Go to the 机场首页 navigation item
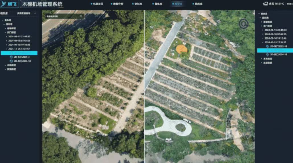Screen dimensions: 293x163 click(97, 4)
